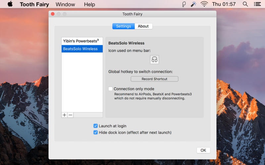Close the Tooth Fairy window
The image size is (265, 165).
(x=53, y=14)
